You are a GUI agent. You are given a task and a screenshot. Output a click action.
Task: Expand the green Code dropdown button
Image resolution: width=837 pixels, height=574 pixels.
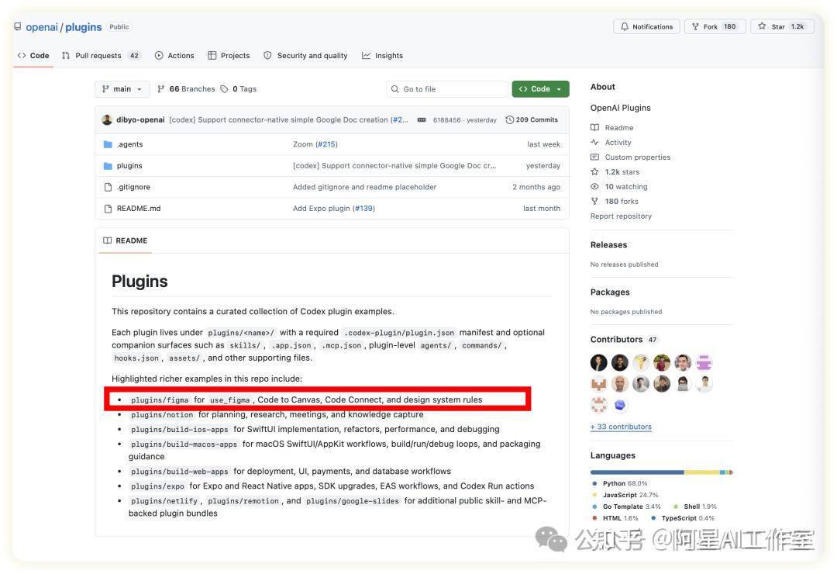tap(540, 89)
